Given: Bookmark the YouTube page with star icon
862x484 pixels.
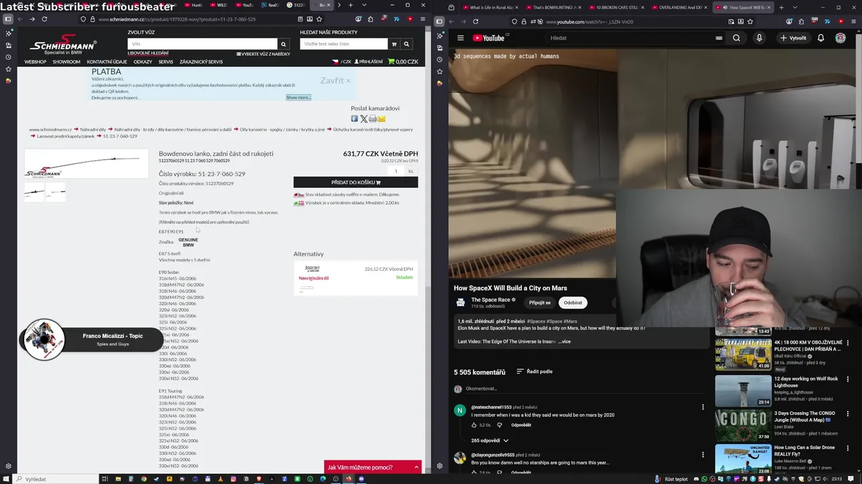Looking at the screenshot, I should 750,22.
